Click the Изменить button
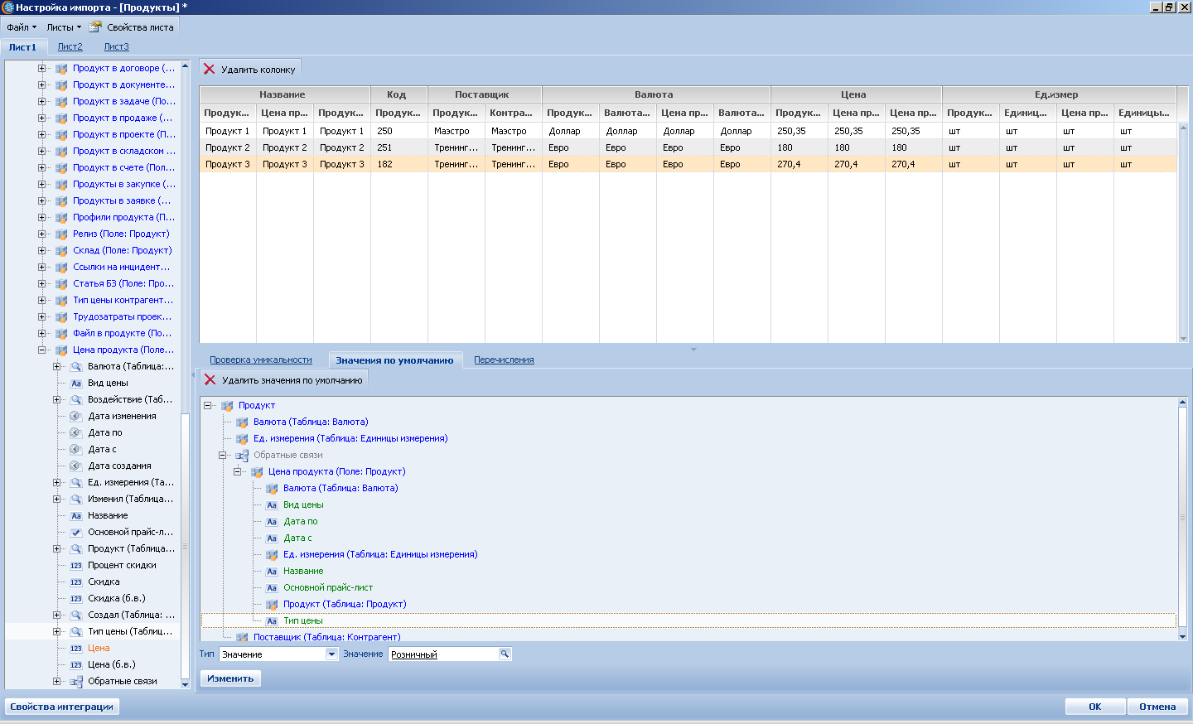 [230, 678]
